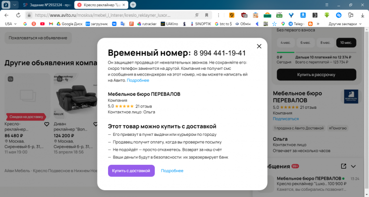Image resolution: width=369 pixels, height=197 pixels.
Task: Open the Google Translate bookmark icon
Action: [x=123, y=24]
